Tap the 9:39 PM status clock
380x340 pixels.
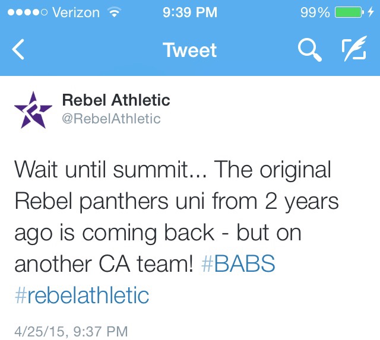pyautogui.click(x=190, y=12)
